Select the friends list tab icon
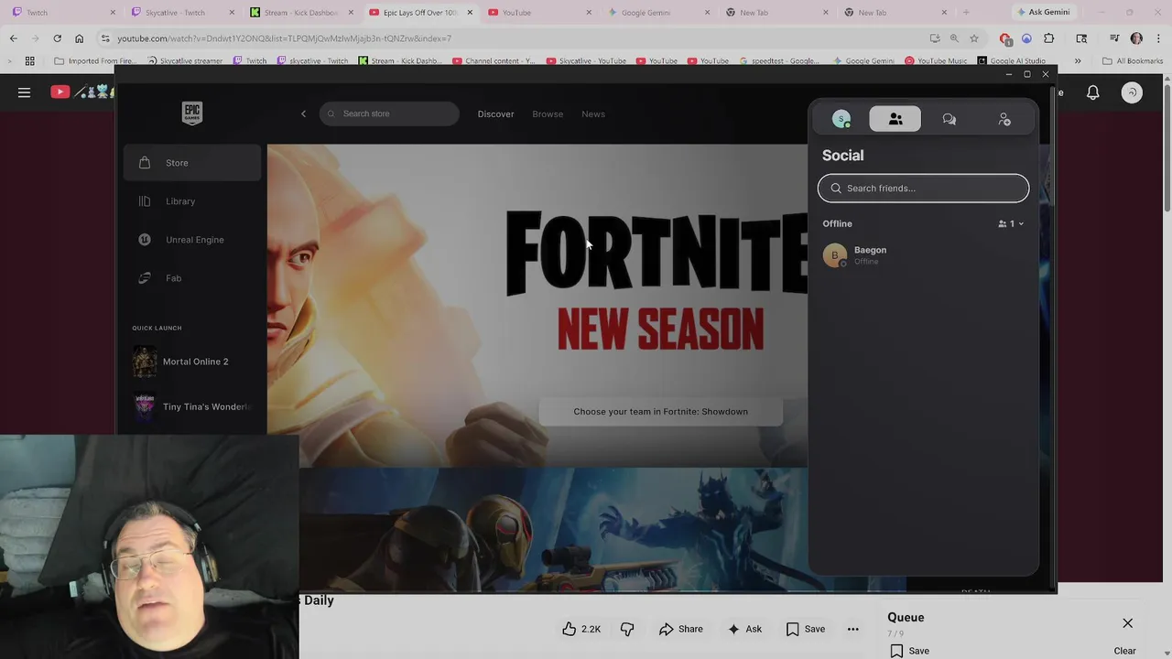Viewport: 1172px width, 659px height. tap(895, 119)
